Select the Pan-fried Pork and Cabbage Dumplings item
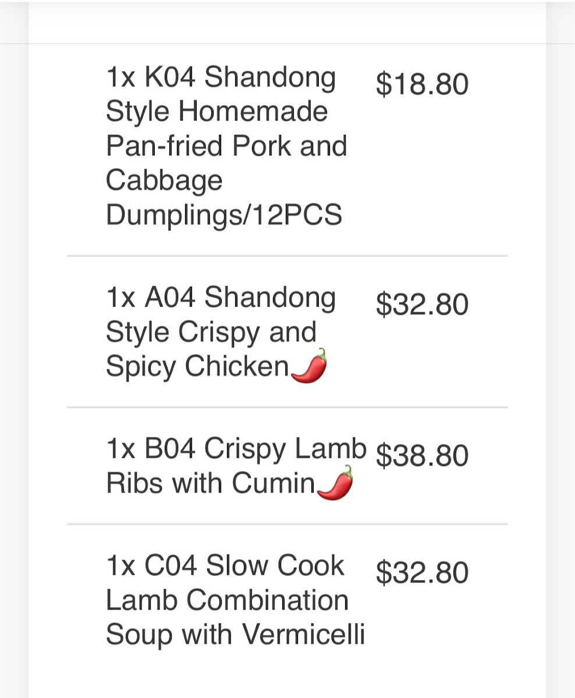The image size is (575, 698). coord(226,146)
